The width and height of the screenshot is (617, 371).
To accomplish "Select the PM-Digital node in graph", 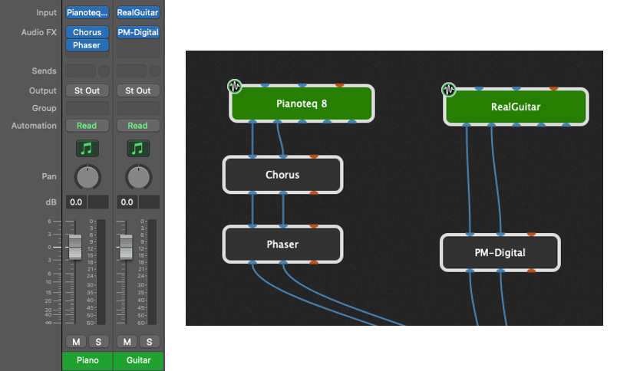I will click(500, 253).
